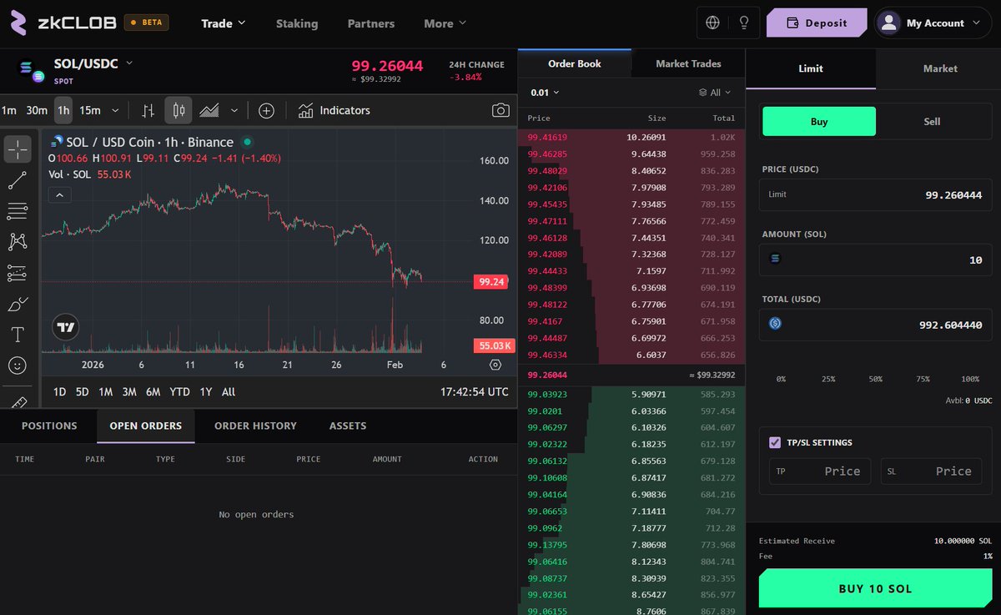The height and width of the screenshot is (615, 1001).
Task: Expand the chart style options chevron
Action: tap(234, 110)
